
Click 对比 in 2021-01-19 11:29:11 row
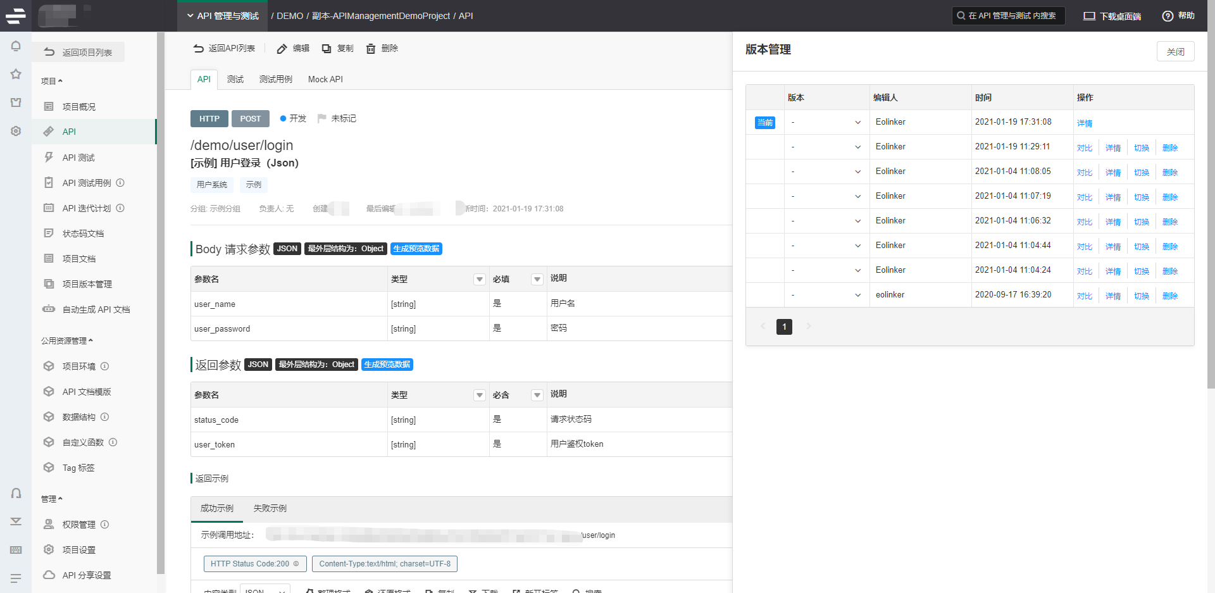pos(1085,147)
